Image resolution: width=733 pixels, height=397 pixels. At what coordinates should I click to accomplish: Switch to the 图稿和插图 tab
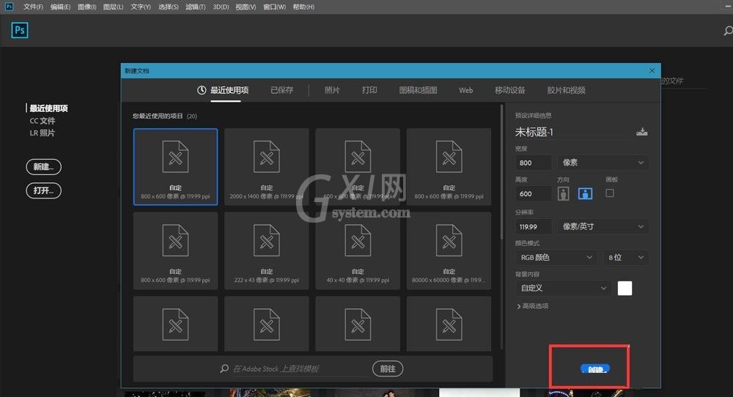pos(418,90)
